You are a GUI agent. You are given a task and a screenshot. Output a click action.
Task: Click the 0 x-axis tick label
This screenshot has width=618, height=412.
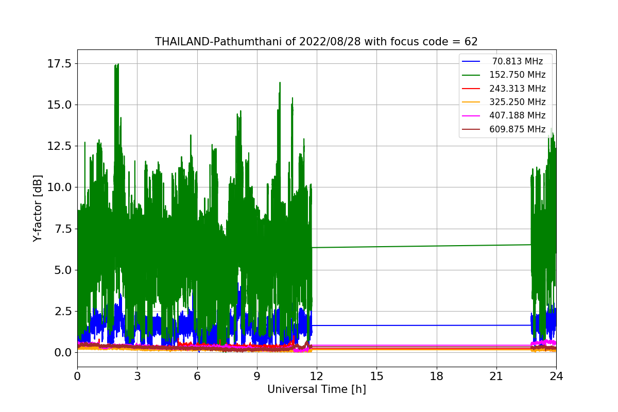(x=77, y=376)
